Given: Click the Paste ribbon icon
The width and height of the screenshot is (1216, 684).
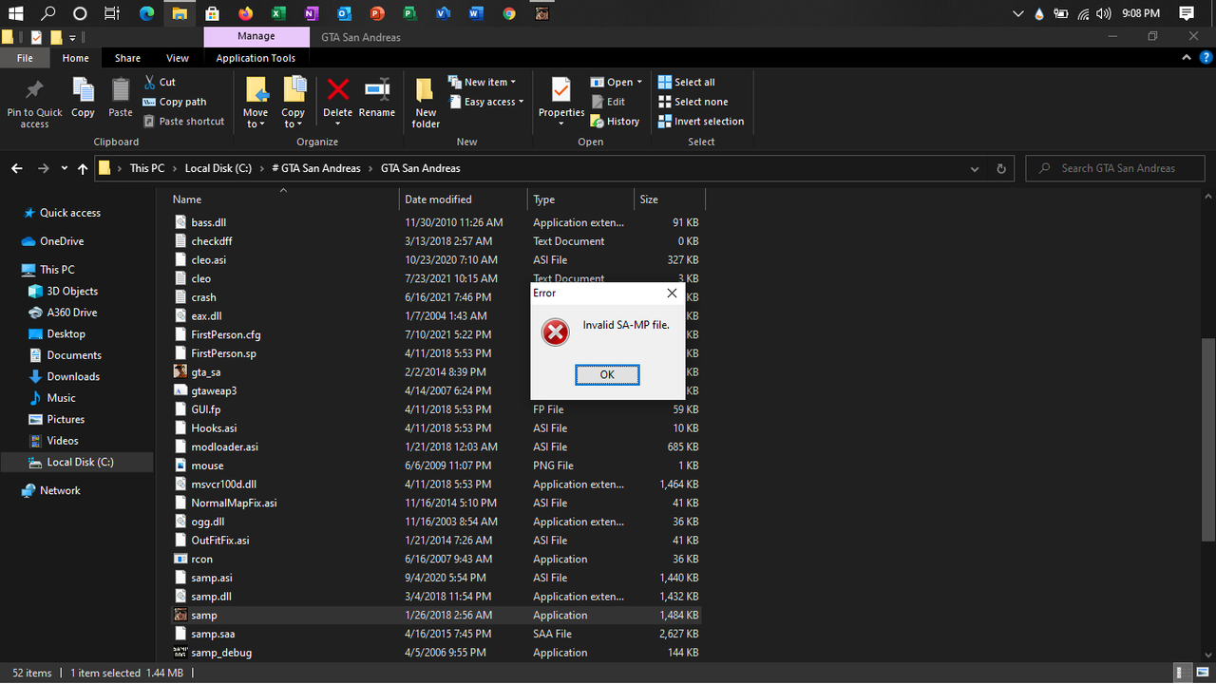Looking at the screenshot, I should 121,91.
